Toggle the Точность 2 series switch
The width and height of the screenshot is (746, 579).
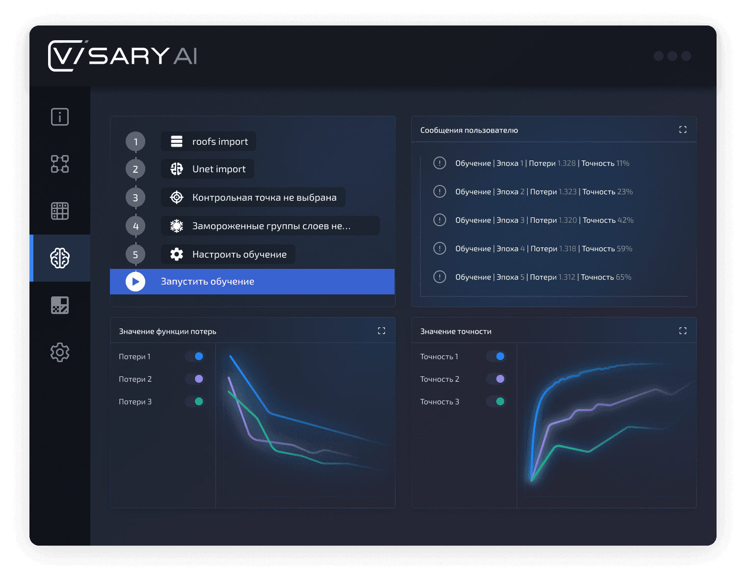496,379
